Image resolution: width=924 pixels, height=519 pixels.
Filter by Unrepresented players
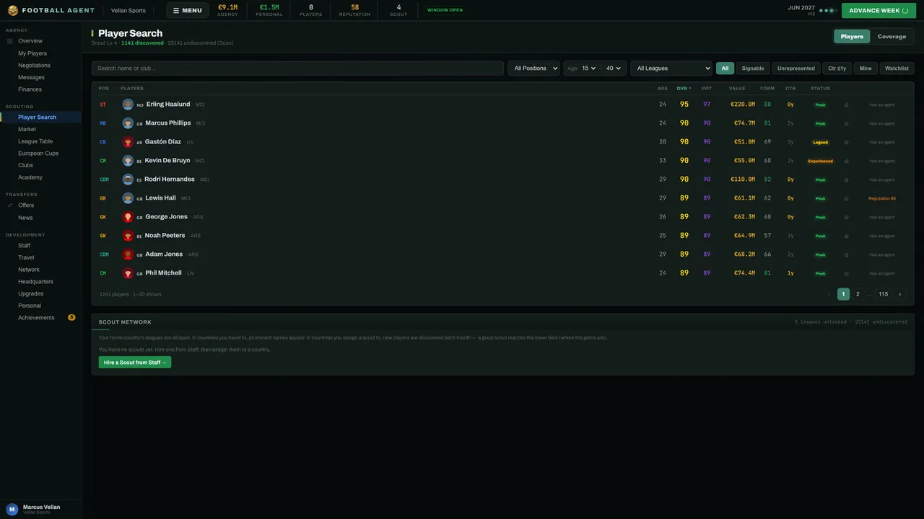coord(796,68)
